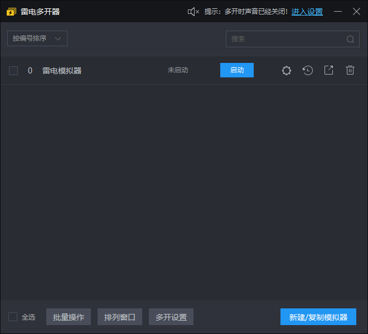Close the 雷电多开器 window
This screenshot has width=368, height=334.
(x=356, y=12)
